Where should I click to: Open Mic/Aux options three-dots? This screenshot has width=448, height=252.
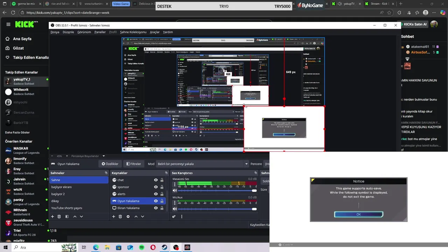[x=174, y=203]
